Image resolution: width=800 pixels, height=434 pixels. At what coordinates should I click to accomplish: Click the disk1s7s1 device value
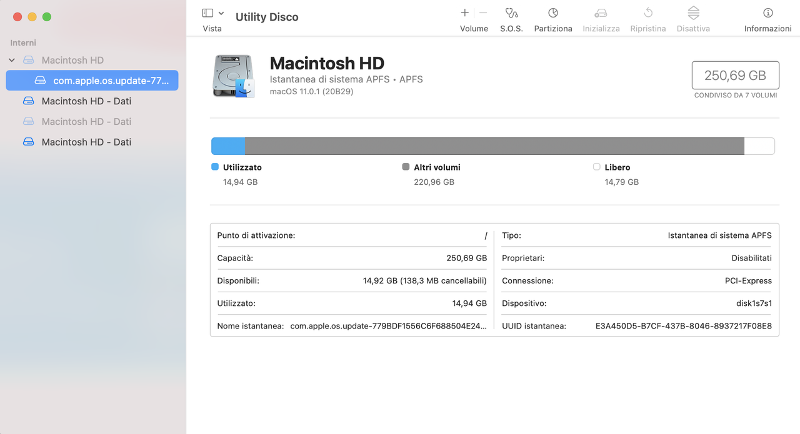click(754, 303)
